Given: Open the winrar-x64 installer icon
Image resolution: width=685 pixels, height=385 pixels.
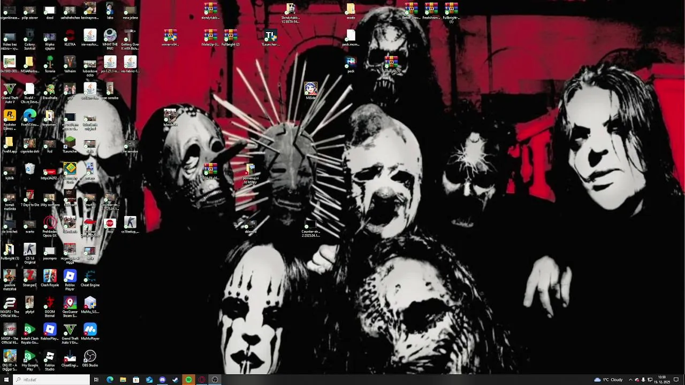Looking at the screenshot, I should [x=170, y=38].
